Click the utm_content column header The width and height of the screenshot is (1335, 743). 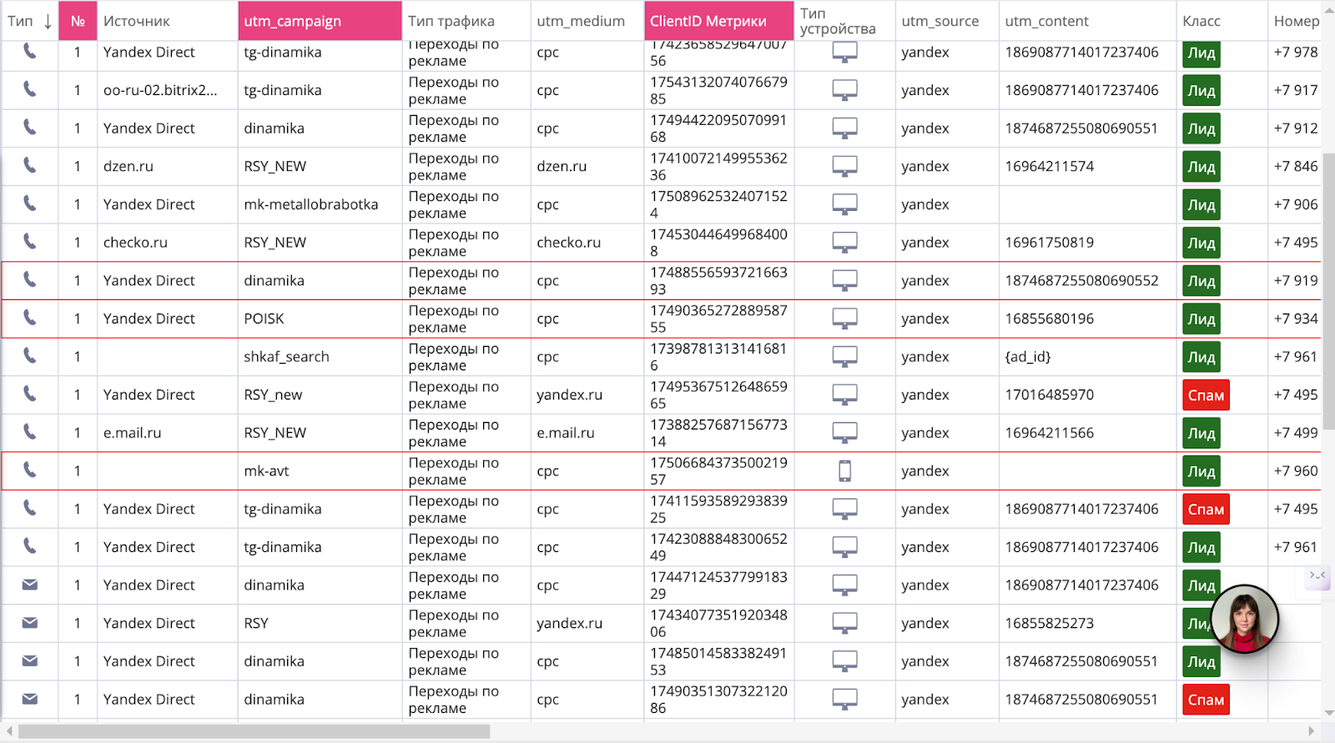point(1046,22)
